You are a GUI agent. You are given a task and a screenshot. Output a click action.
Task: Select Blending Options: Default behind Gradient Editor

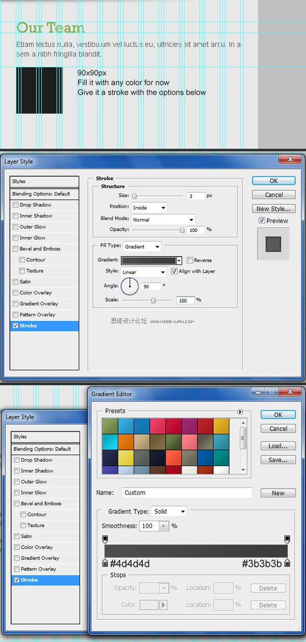coord(45,449)
